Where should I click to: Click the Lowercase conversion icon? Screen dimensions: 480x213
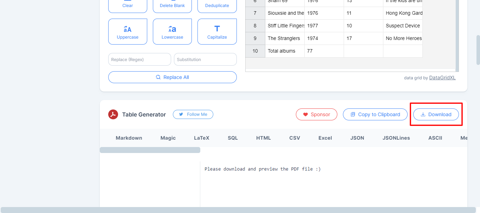[172, 29]
